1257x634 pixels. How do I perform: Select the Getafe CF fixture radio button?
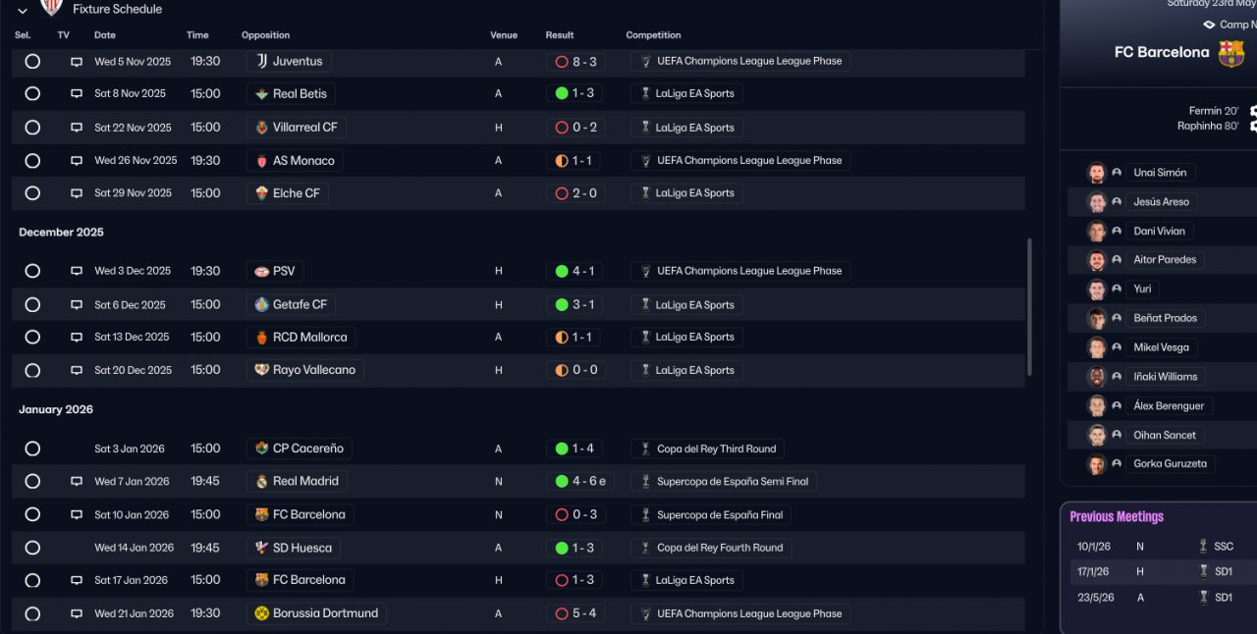[x=32, y=305]
